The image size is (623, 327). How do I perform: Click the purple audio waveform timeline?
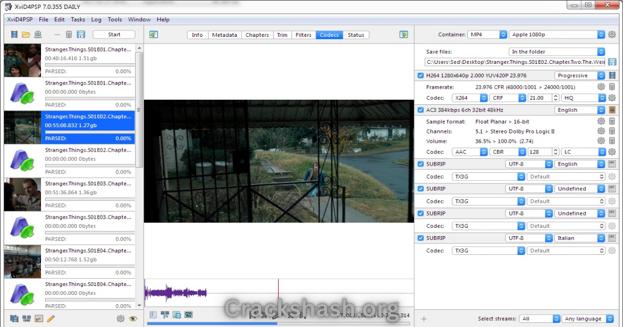(175, 293)
